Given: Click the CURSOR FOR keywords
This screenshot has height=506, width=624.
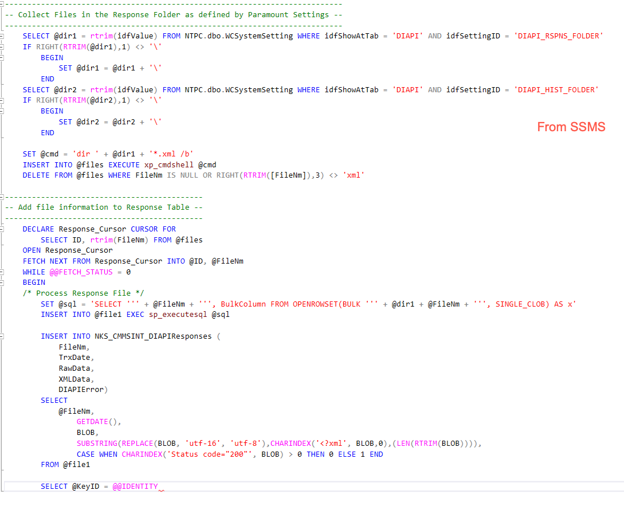Looking at the screenshot, I should [153, 229].
